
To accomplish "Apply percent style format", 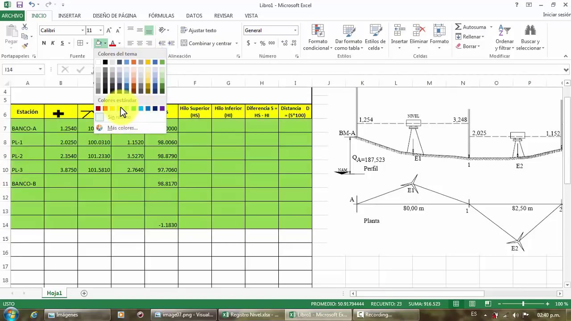I will [x=262, y=43].
